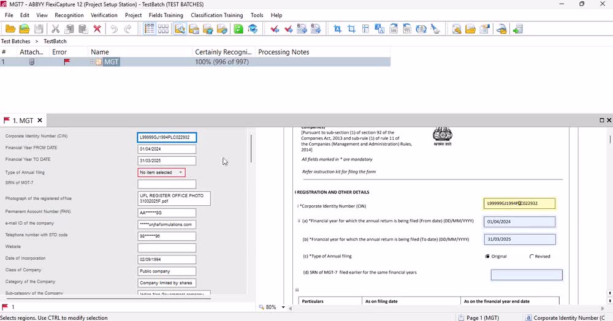Click the Test Batches breadcrumb link
613x321 pixels.
[16, 42]
